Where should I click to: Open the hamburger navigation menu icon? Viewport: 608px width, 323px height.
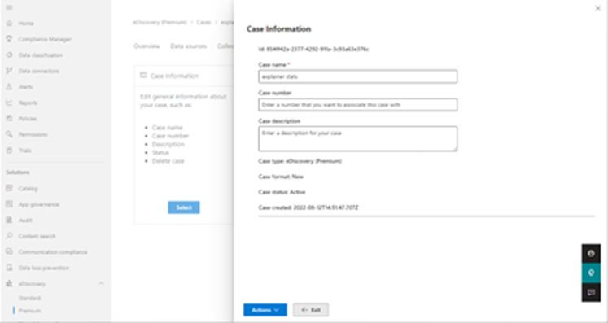pos(9,7)
